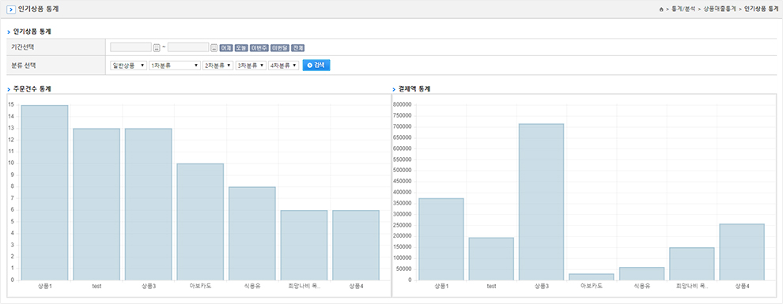Viewport: 783px width, 304px height.
Task: Click the 10 value on the 주문건수 y-axis
Action: tap(11, 163)
